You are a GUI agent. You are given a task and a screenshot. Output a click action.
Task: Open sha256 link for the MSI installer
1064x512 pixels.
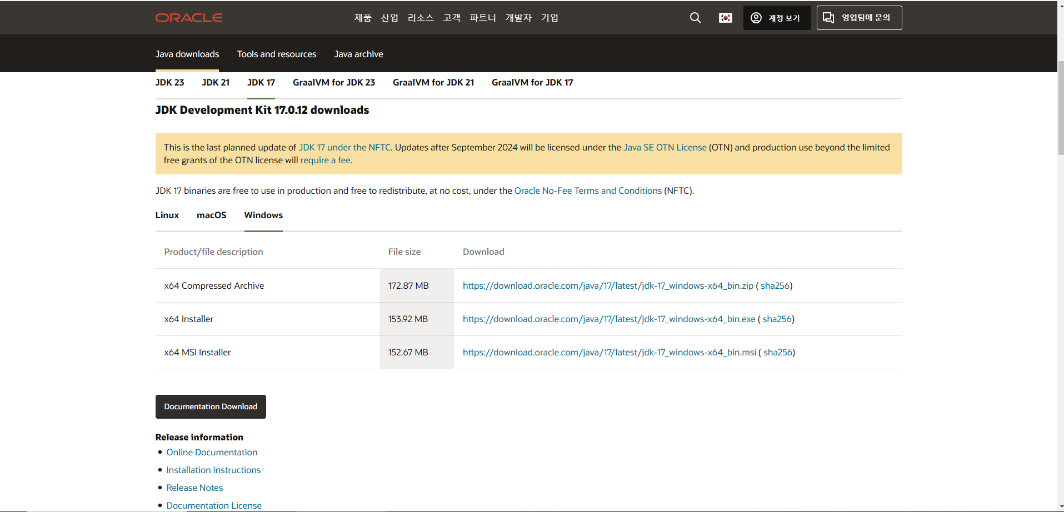coord(778,352)
